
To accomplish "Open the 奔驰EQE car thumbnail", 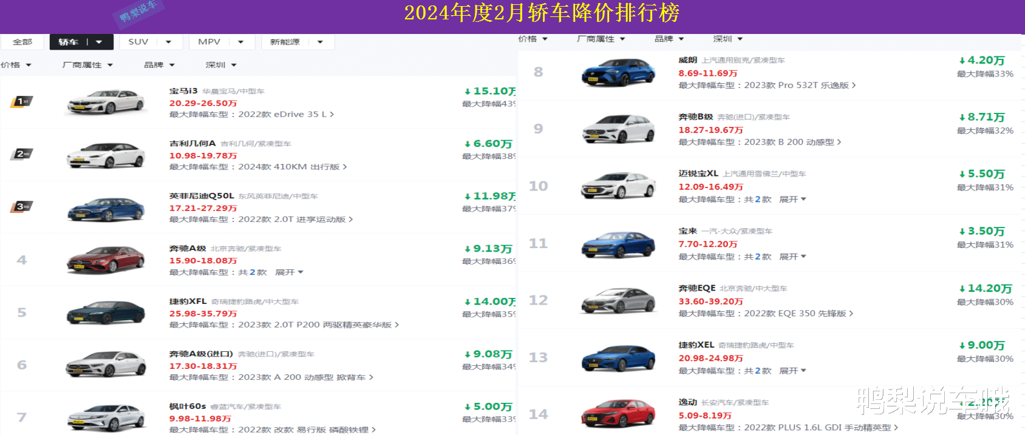I will tap(618, 300).
